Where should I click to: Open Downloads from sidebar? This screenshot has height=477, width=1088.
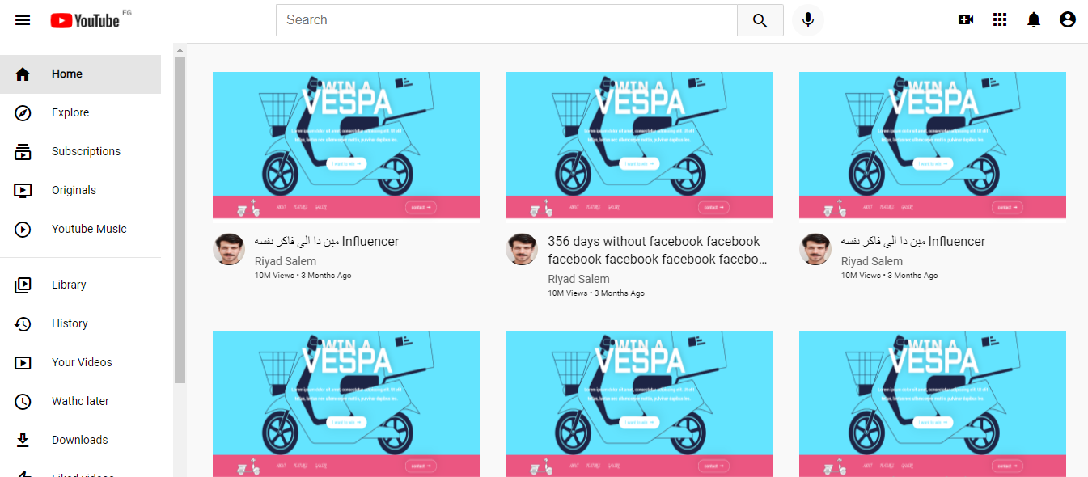pos(80,440)
